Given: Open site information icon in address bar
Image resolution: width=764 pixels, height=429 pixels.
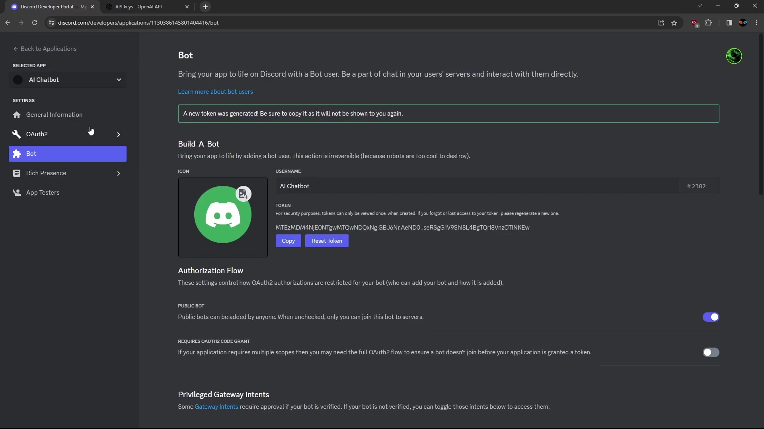Looking at the screenshot, I should [x=51, y=23].
